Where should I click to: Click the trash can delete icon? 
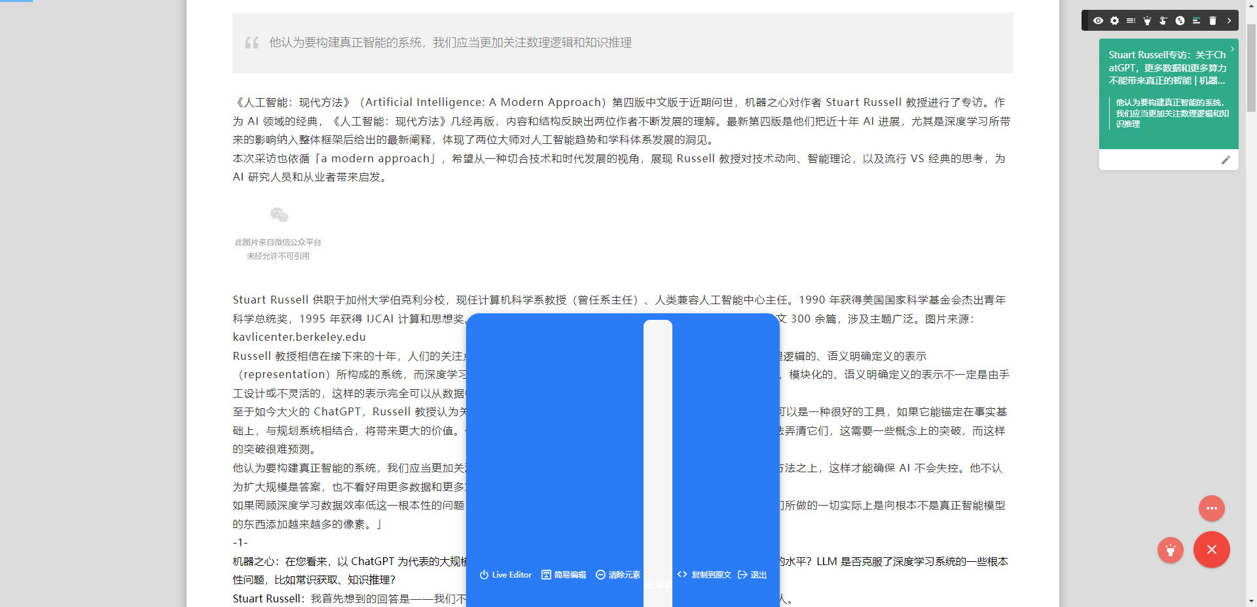point(1212,21)
